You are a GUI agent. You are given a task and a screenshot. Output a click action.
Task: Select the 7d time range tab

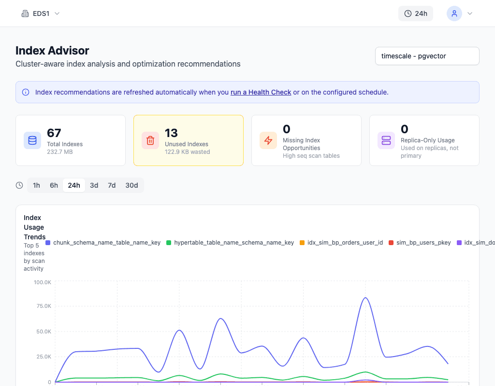pyautogui.click(x=112, y=185)
